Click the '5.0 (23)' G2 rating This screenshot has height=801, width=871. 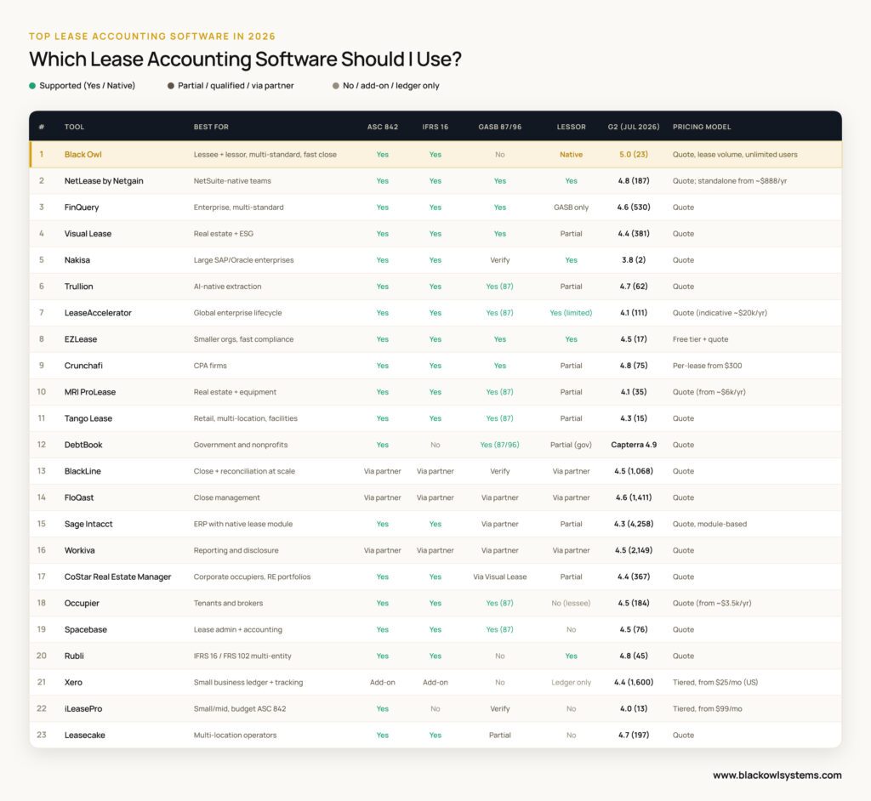click(x=634, y=155)
